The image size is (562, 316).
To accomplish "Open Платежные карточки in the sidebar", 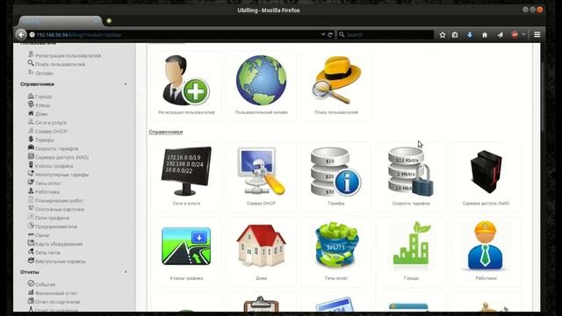I will (59, 210).
